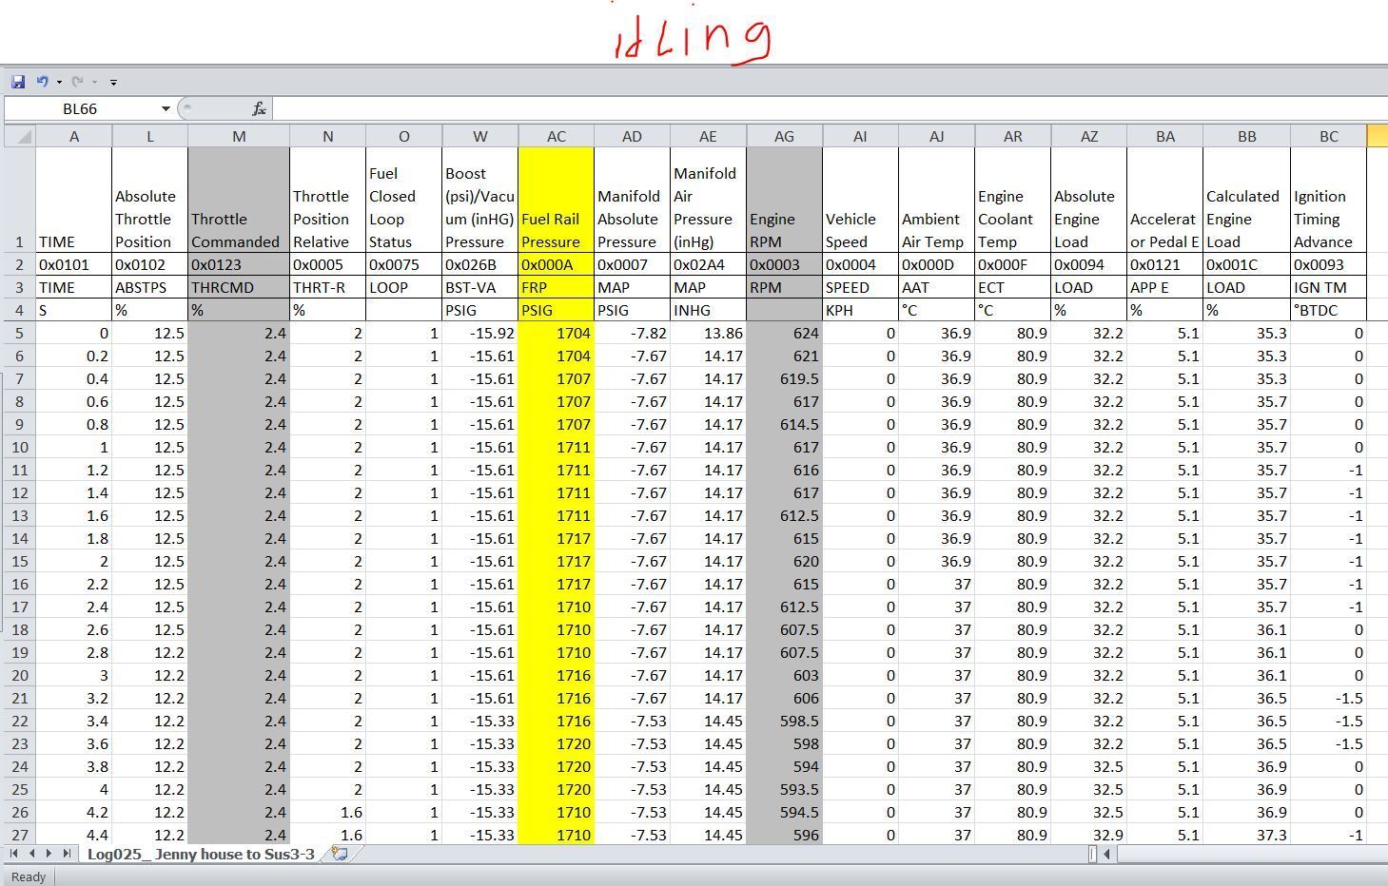This screenshot has height=886, width=1388.
Task: Click the Insert Function fx icon
Action: point(259,109)
